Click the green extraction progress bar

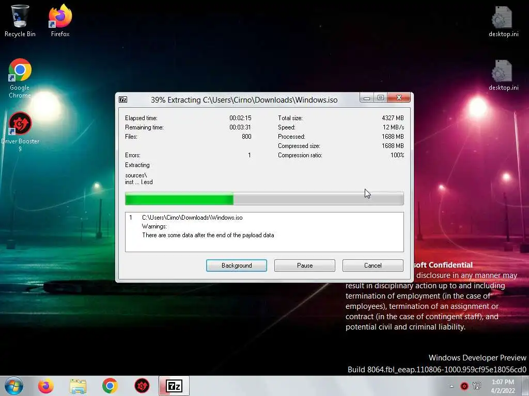264,199
